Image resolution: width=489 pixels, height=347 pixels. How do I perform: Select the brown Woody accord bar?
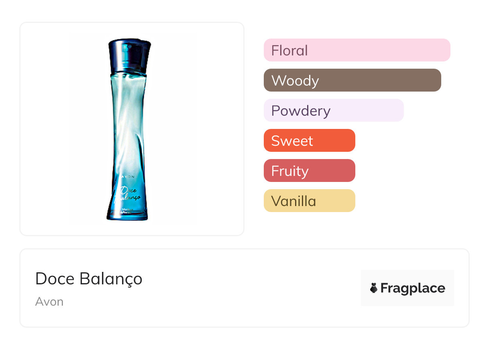point(352,80)
